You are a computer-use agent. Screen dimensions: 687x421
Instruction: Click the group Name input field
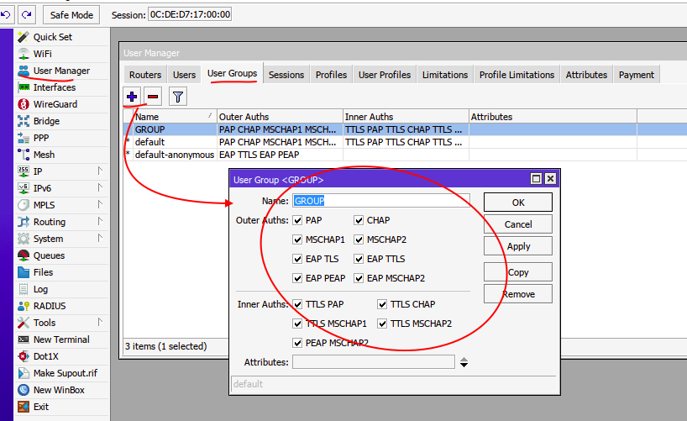pyautogui.click(x=381, y=201)
